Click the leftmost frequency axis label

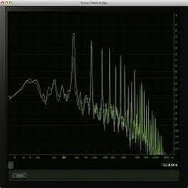point(14,158)
